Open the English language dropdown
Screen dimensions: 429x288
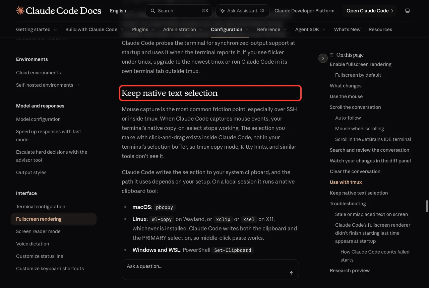(x=121, y=11)
